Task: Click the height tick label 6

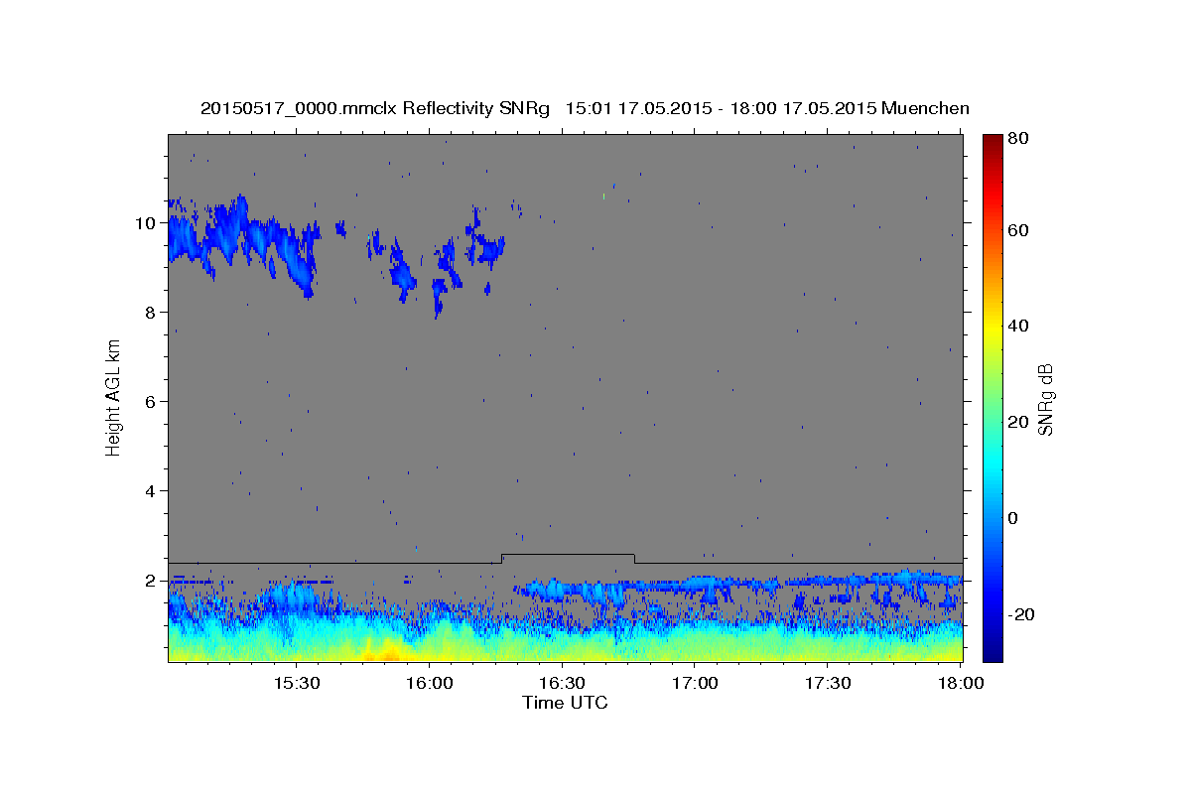Action: pos(153,402)
